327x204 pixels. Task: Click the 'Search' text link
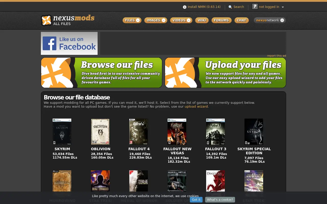239,7
